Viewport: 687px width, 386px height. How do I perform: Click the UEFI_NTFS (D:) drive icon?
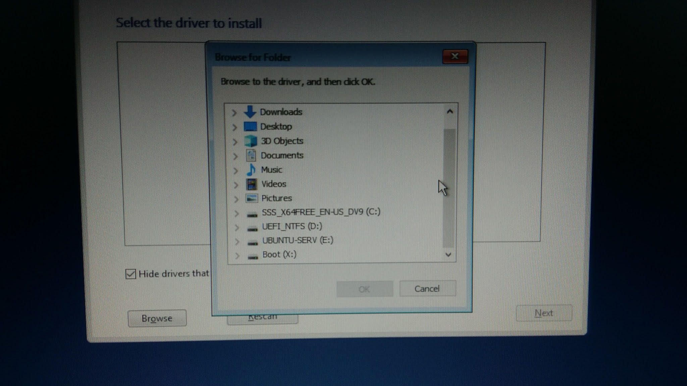[252, 228]
